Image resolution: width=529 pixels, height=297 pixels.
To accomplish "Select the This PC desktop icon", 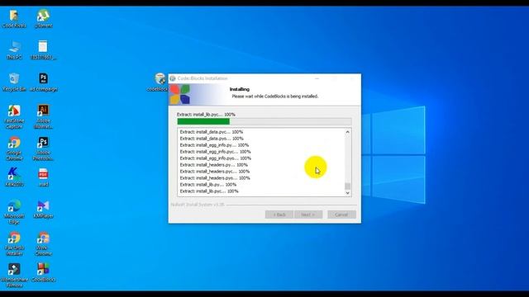I will 14,50.
